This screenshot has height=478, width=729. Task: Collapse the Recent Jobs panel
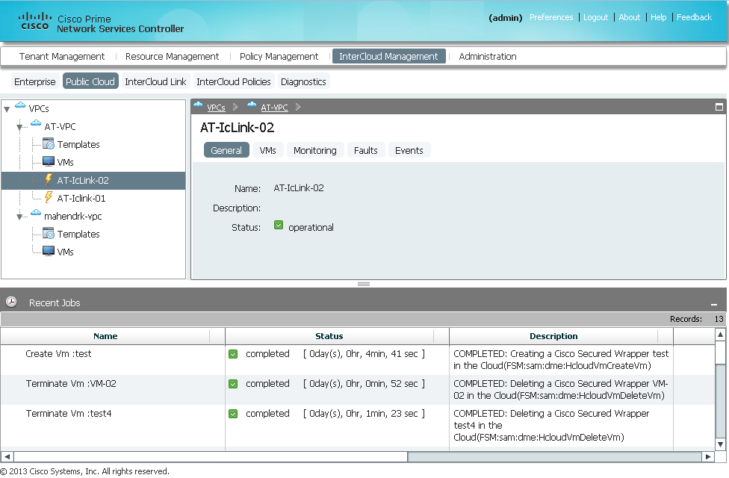coord(715,302)
